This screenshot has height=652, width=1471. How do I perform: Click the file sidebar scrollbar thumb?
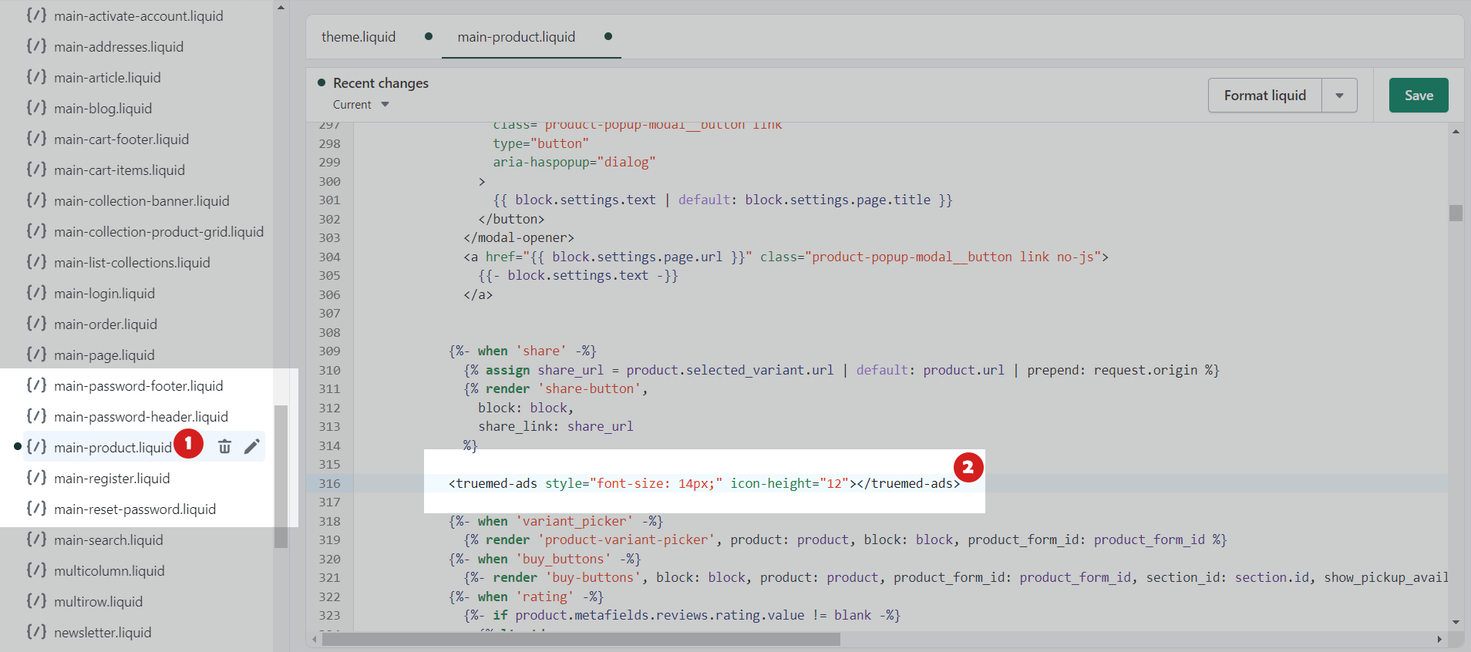tap(281, 476)
